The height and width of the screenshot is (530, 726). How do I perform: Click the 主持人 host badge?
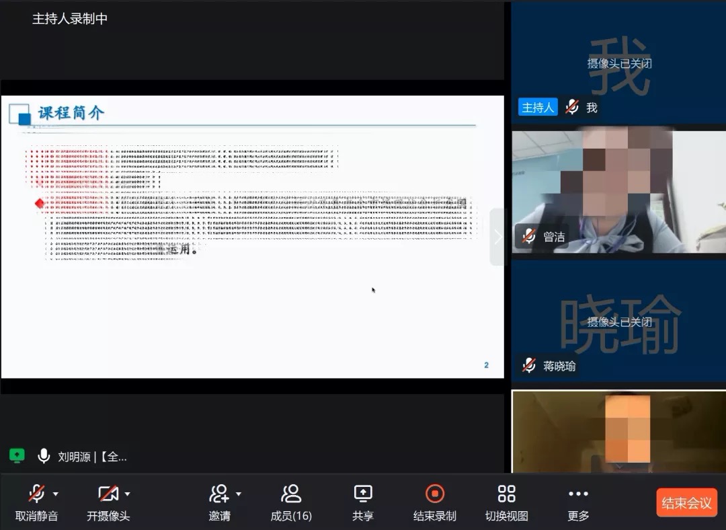click(x=538, y=107)
